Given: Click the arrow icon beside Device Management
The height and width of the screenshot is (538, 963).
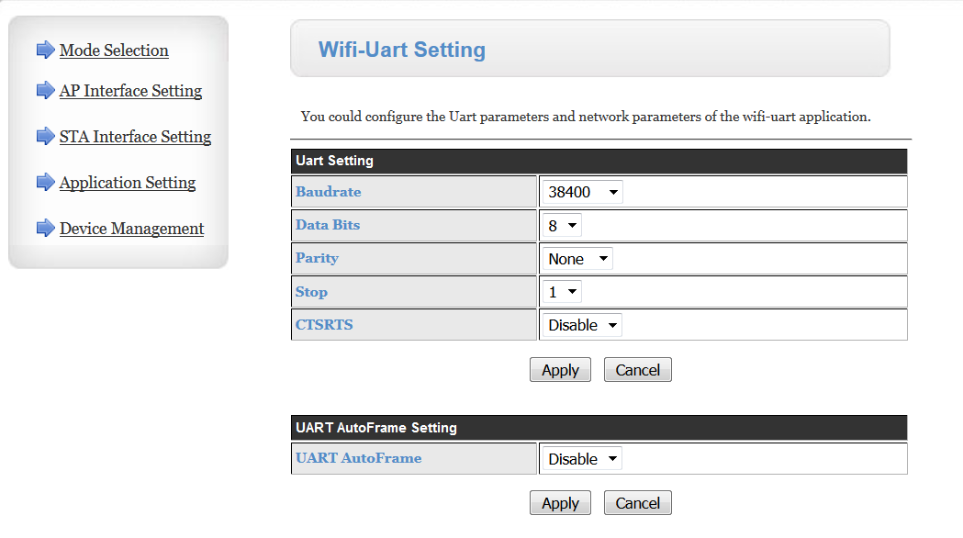Looking at the screenshot, I should 46,228.
